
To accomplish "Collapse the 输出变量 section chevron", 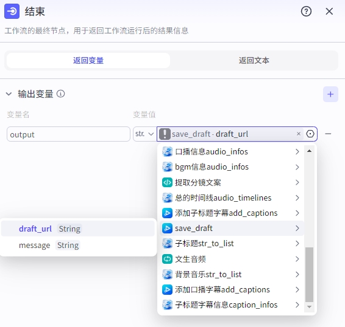I will pyautogui.click(x=9, y=94).
